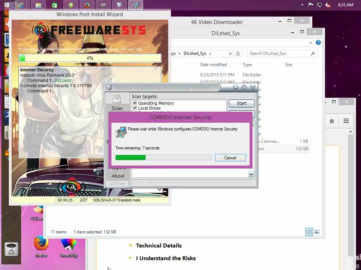Select Comodo Internet Security 7.0.317799 log line
The height and width of the screenshot is (270, 361).
[56, 86]
